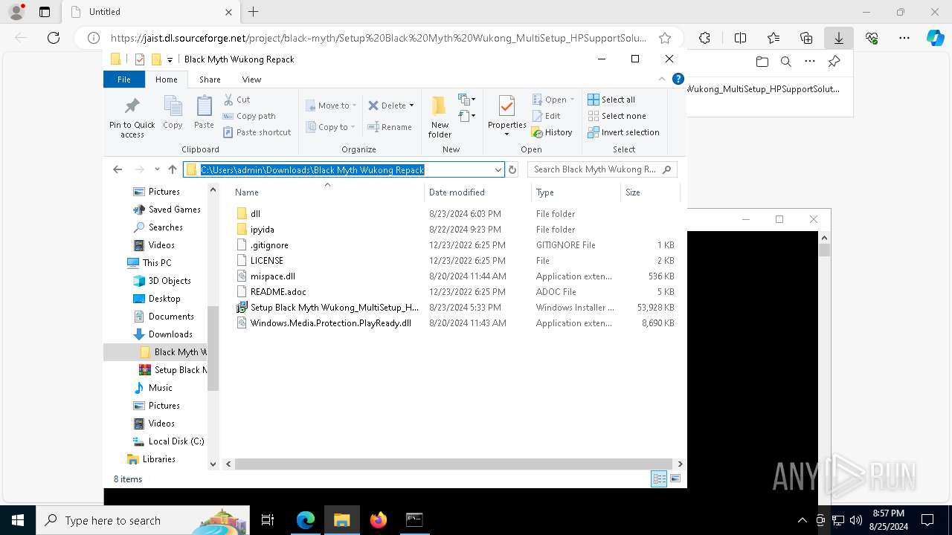
Task: Sort files by Date modified column
Action: pos(477,192)
